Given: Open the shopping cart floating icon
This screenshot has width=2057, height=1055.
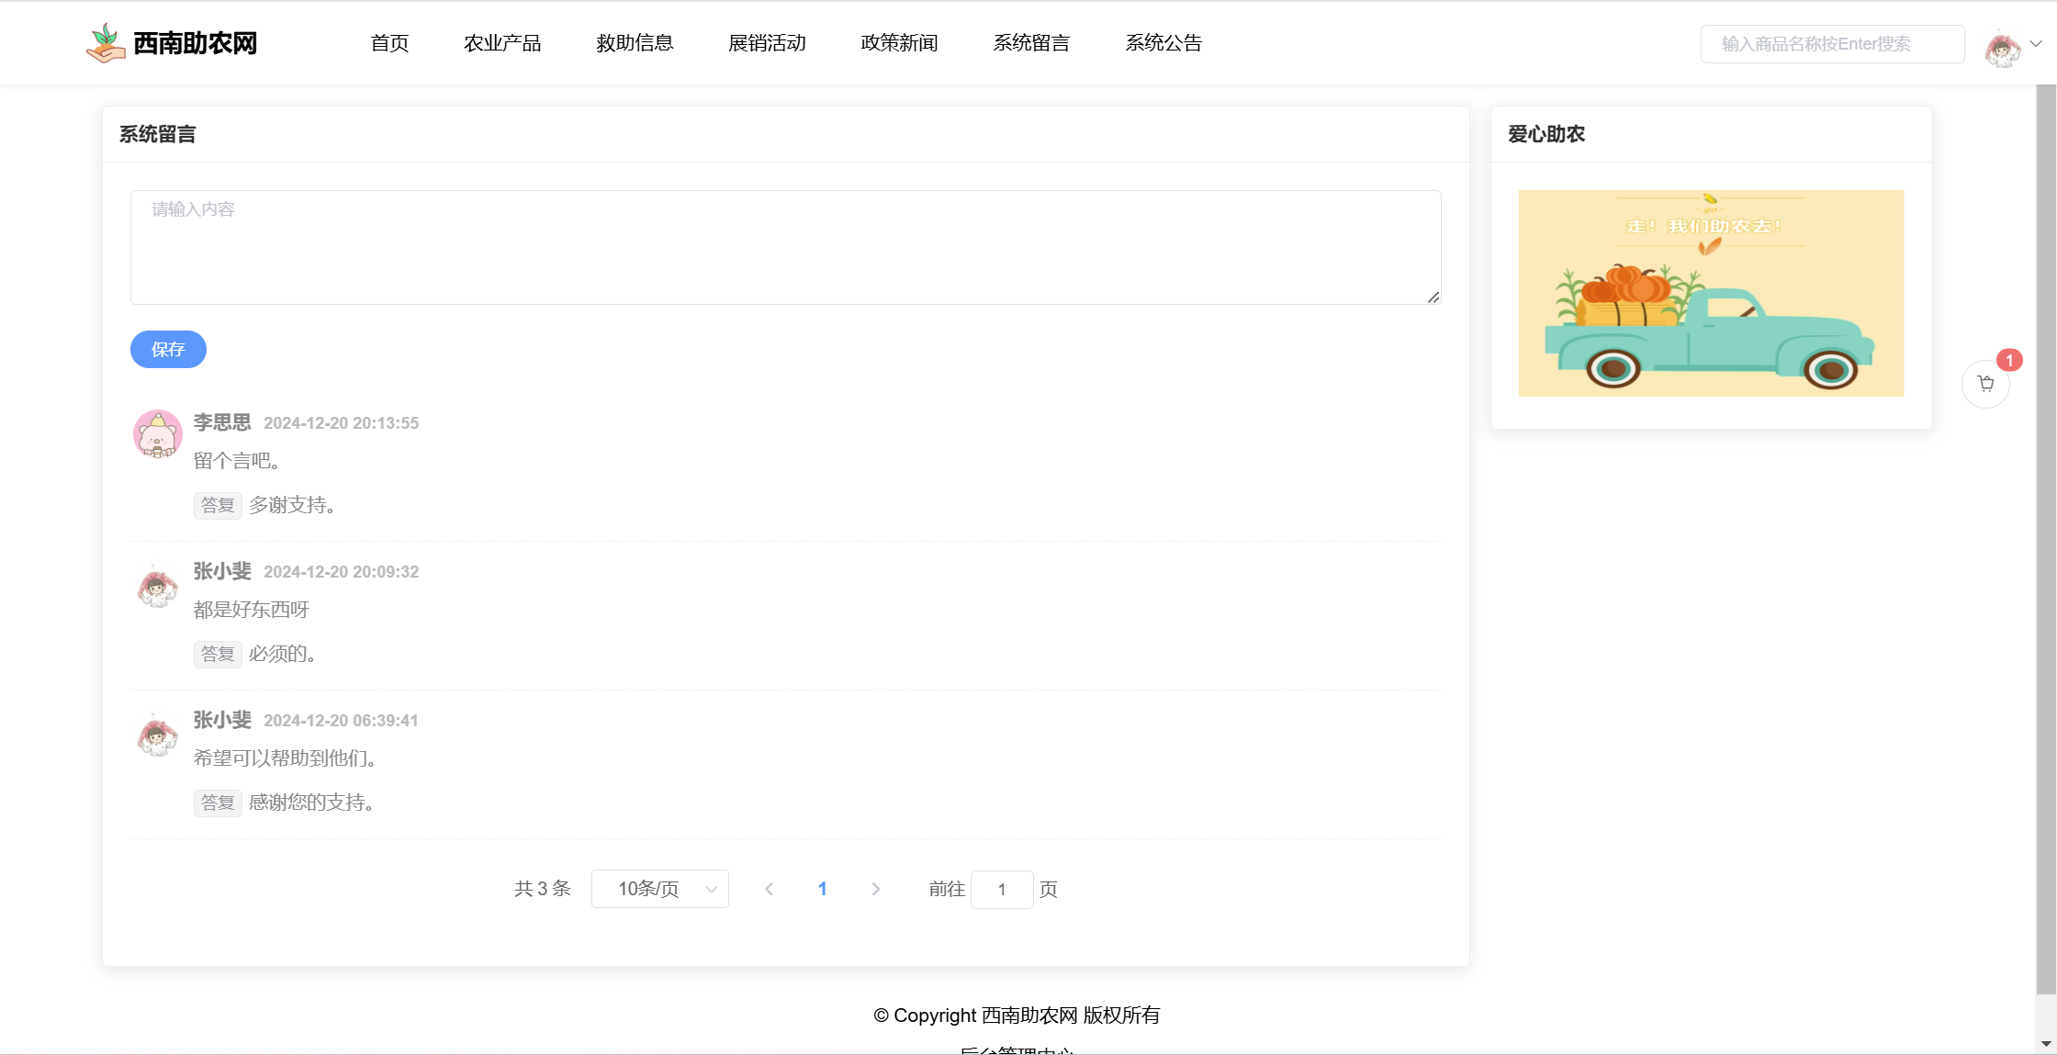Looking at the screenshot, I should point(1985,384).
